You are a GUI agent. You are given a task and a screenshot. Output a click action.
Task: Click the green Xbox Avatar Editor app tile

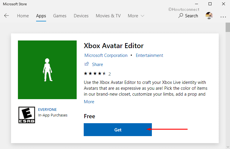click(x=47, y=70)
